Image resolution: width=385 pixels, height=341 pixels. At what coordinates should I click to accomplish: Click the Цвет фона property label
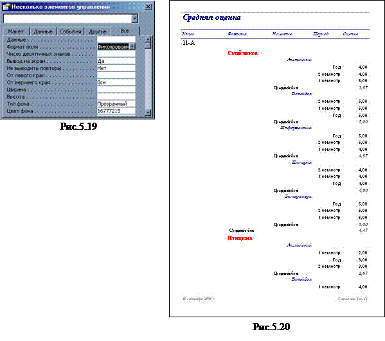pos(20,111)
